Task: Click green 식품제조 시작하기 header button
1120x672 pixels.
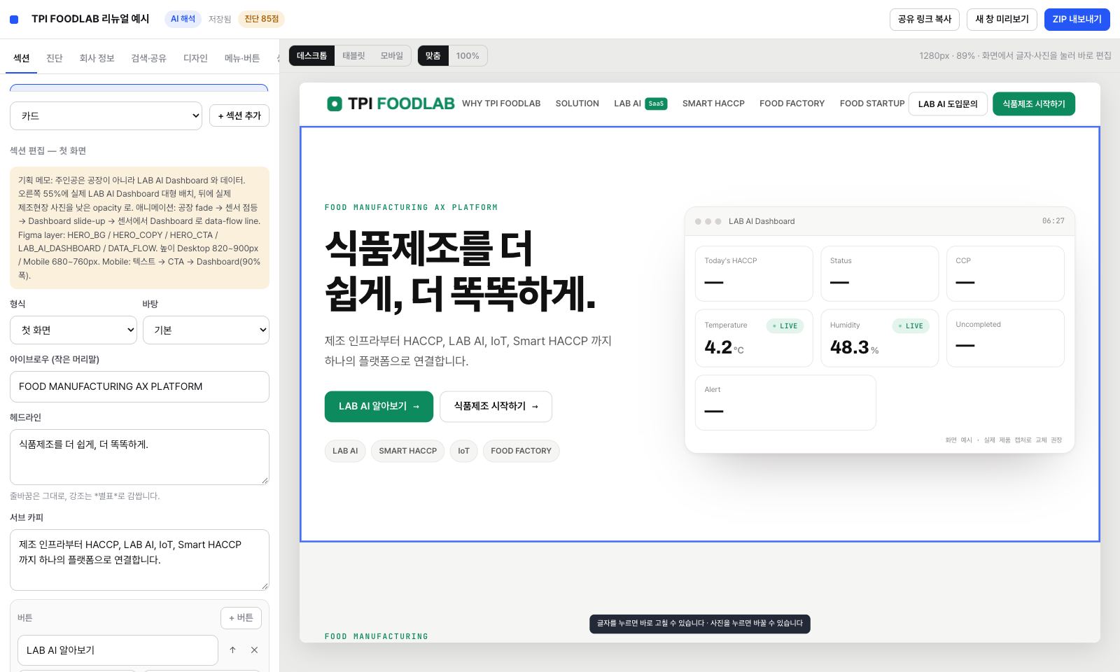Action: 1034,104
